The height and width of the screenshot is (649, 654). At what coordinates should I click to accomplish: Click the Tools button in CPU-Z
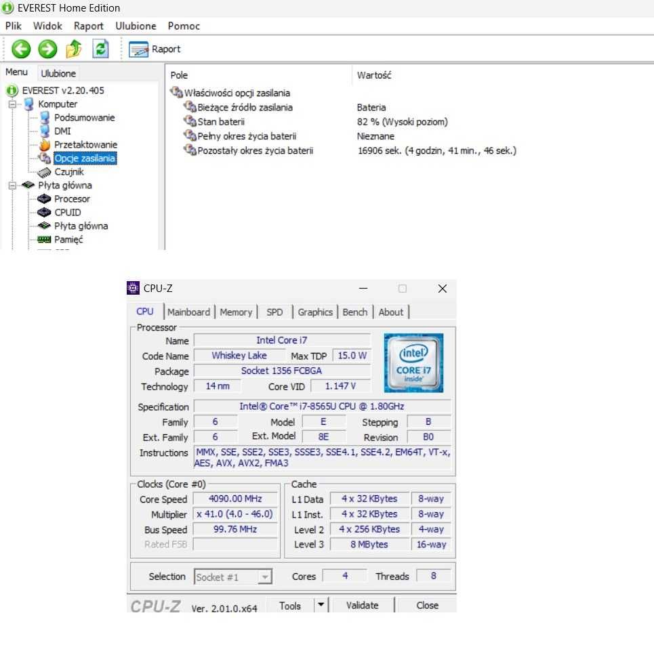click(x=290, y=605)
